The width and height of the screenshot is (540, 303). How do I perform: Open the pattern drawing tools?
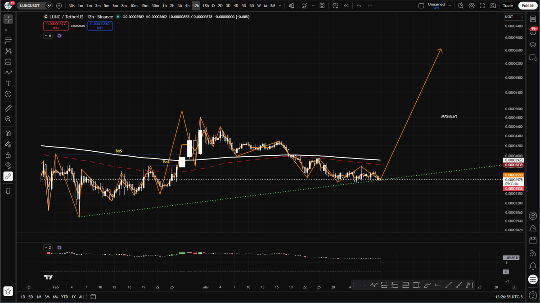point(8,51)
